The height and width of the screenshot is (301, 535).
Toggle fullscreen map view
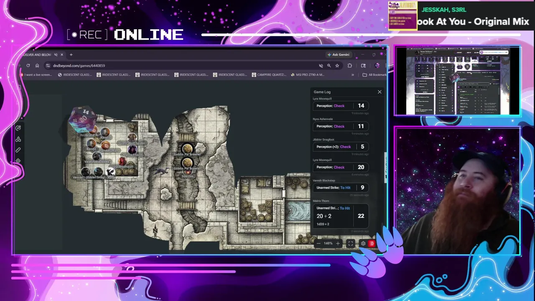351,243
